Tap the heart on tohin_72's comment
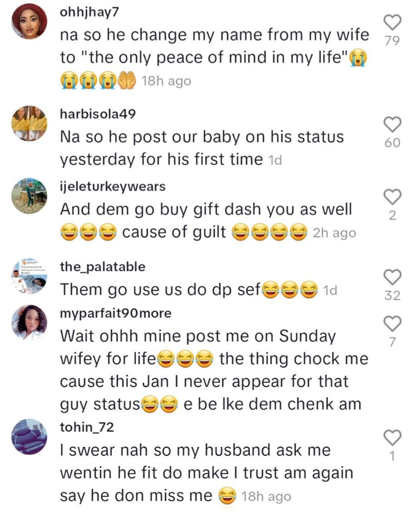The image size is (418, 522). pyautogui.click(x=392, y=438)
